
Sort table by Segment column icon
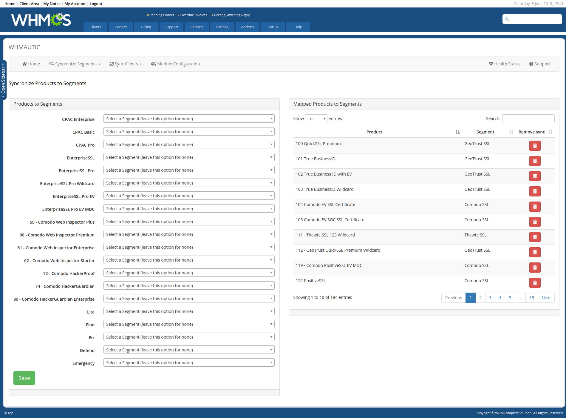(511, 132)
